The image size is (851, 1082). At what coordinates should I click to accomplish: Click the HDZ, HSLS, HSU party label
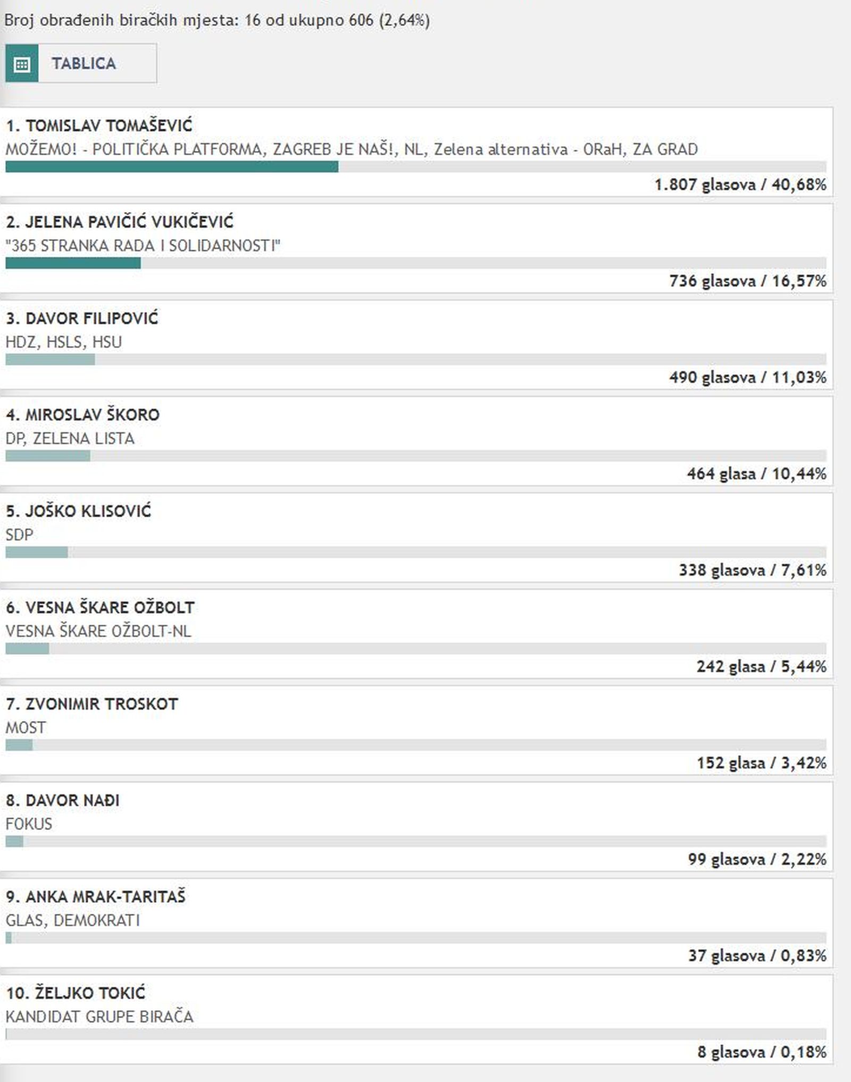click(63, 342)
